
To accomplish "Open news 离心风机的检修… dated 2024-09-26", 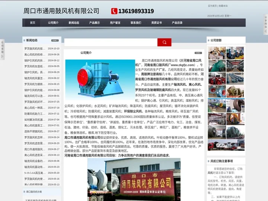I will click(x=35, y=54).
